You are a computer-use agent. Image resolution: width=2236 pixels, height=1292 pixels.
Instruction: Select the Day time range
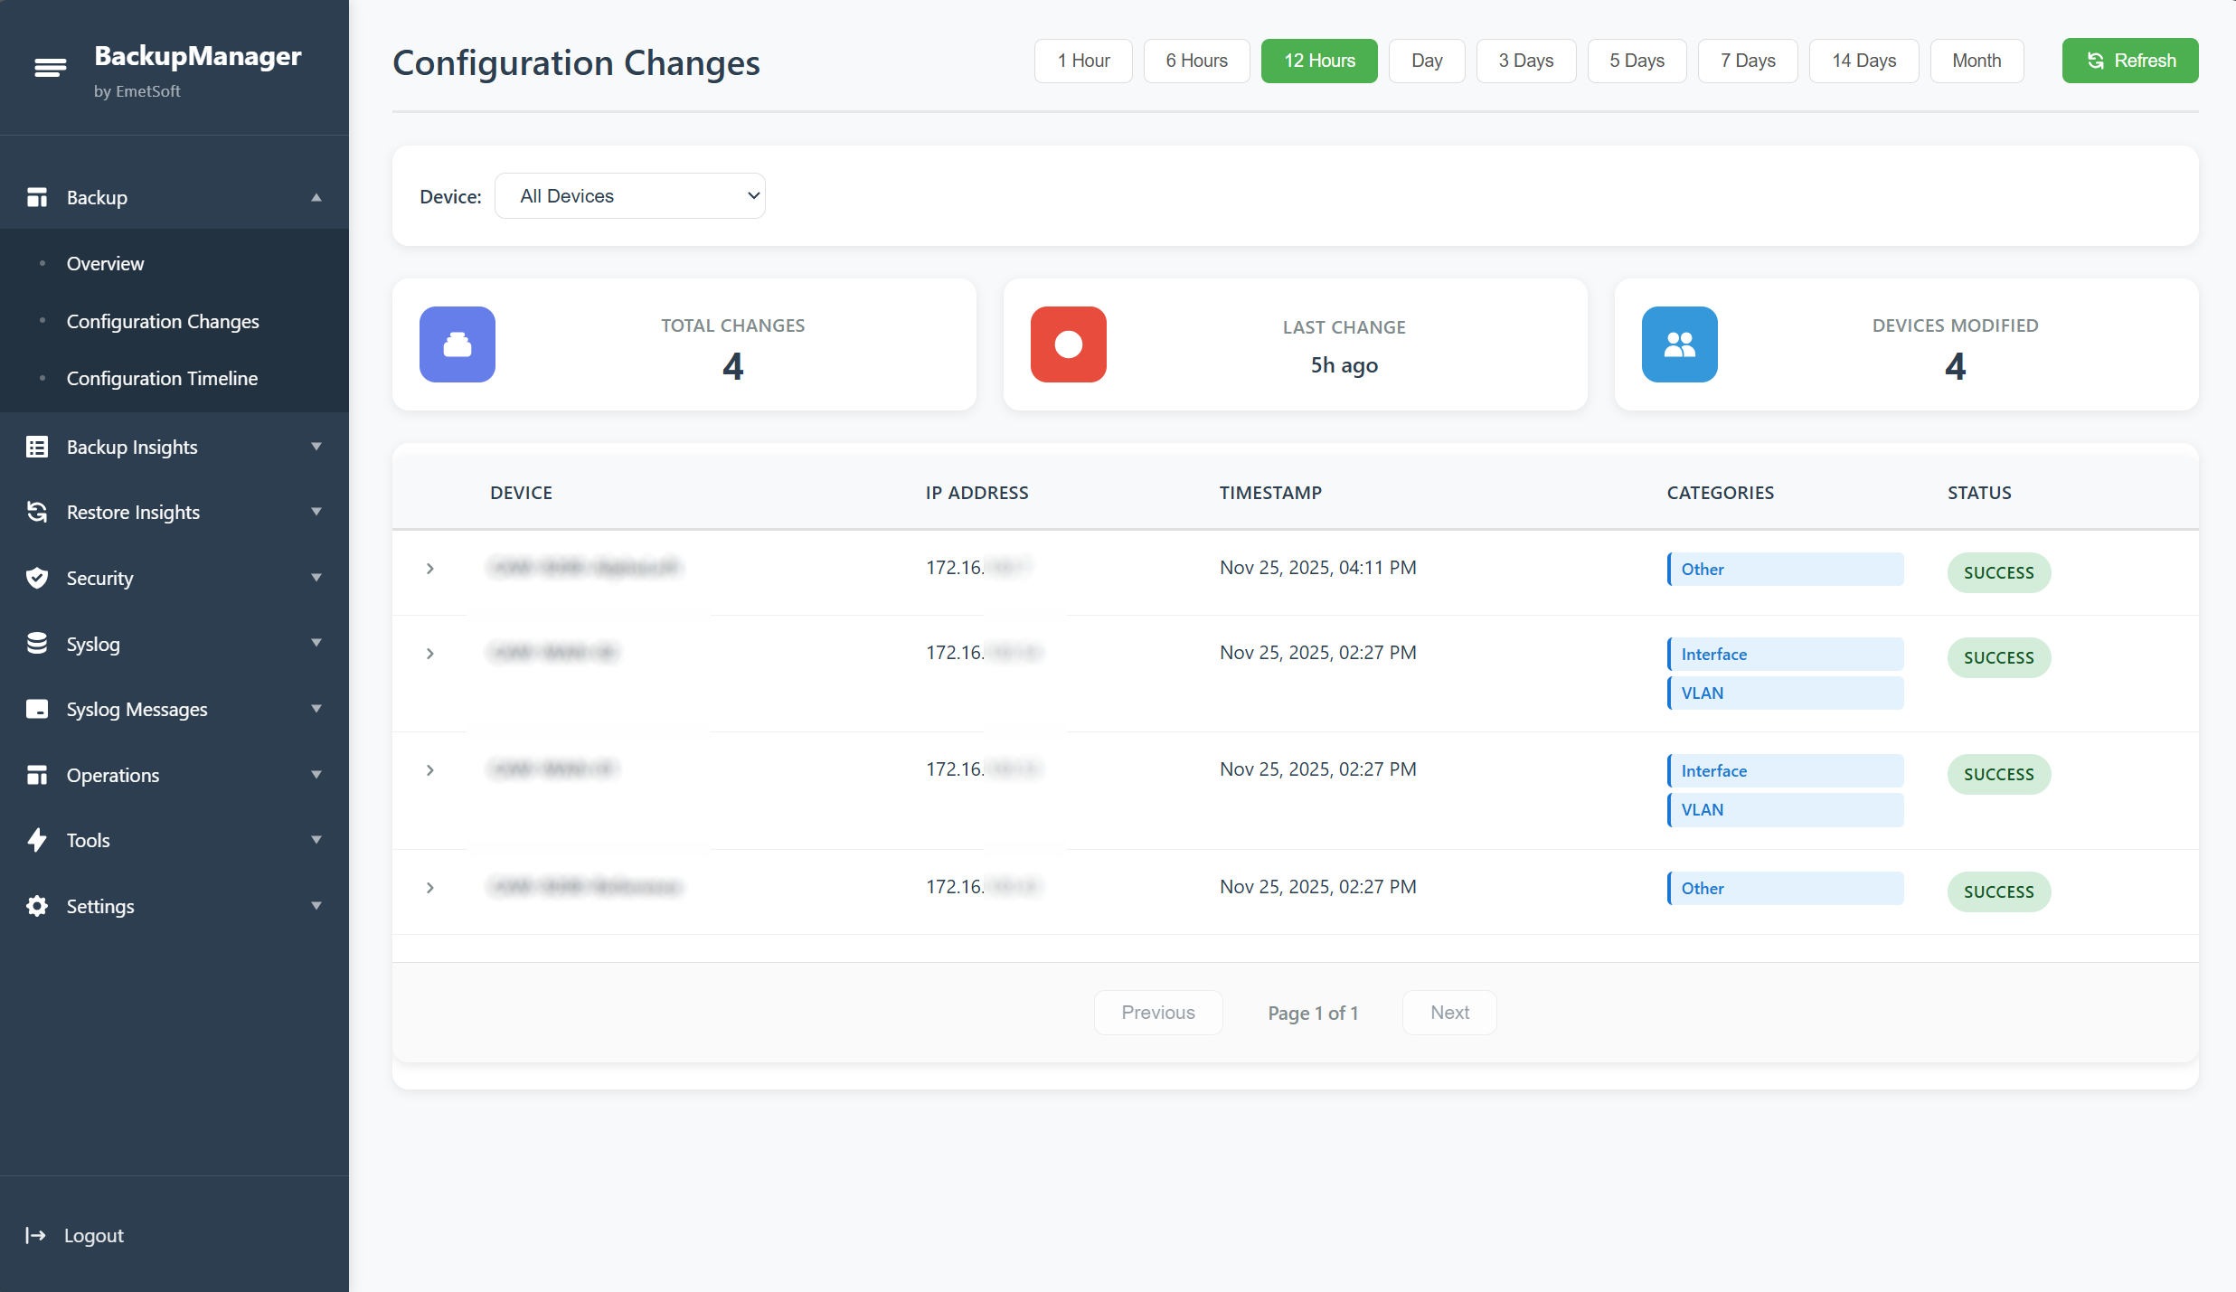pos(1427,61)
